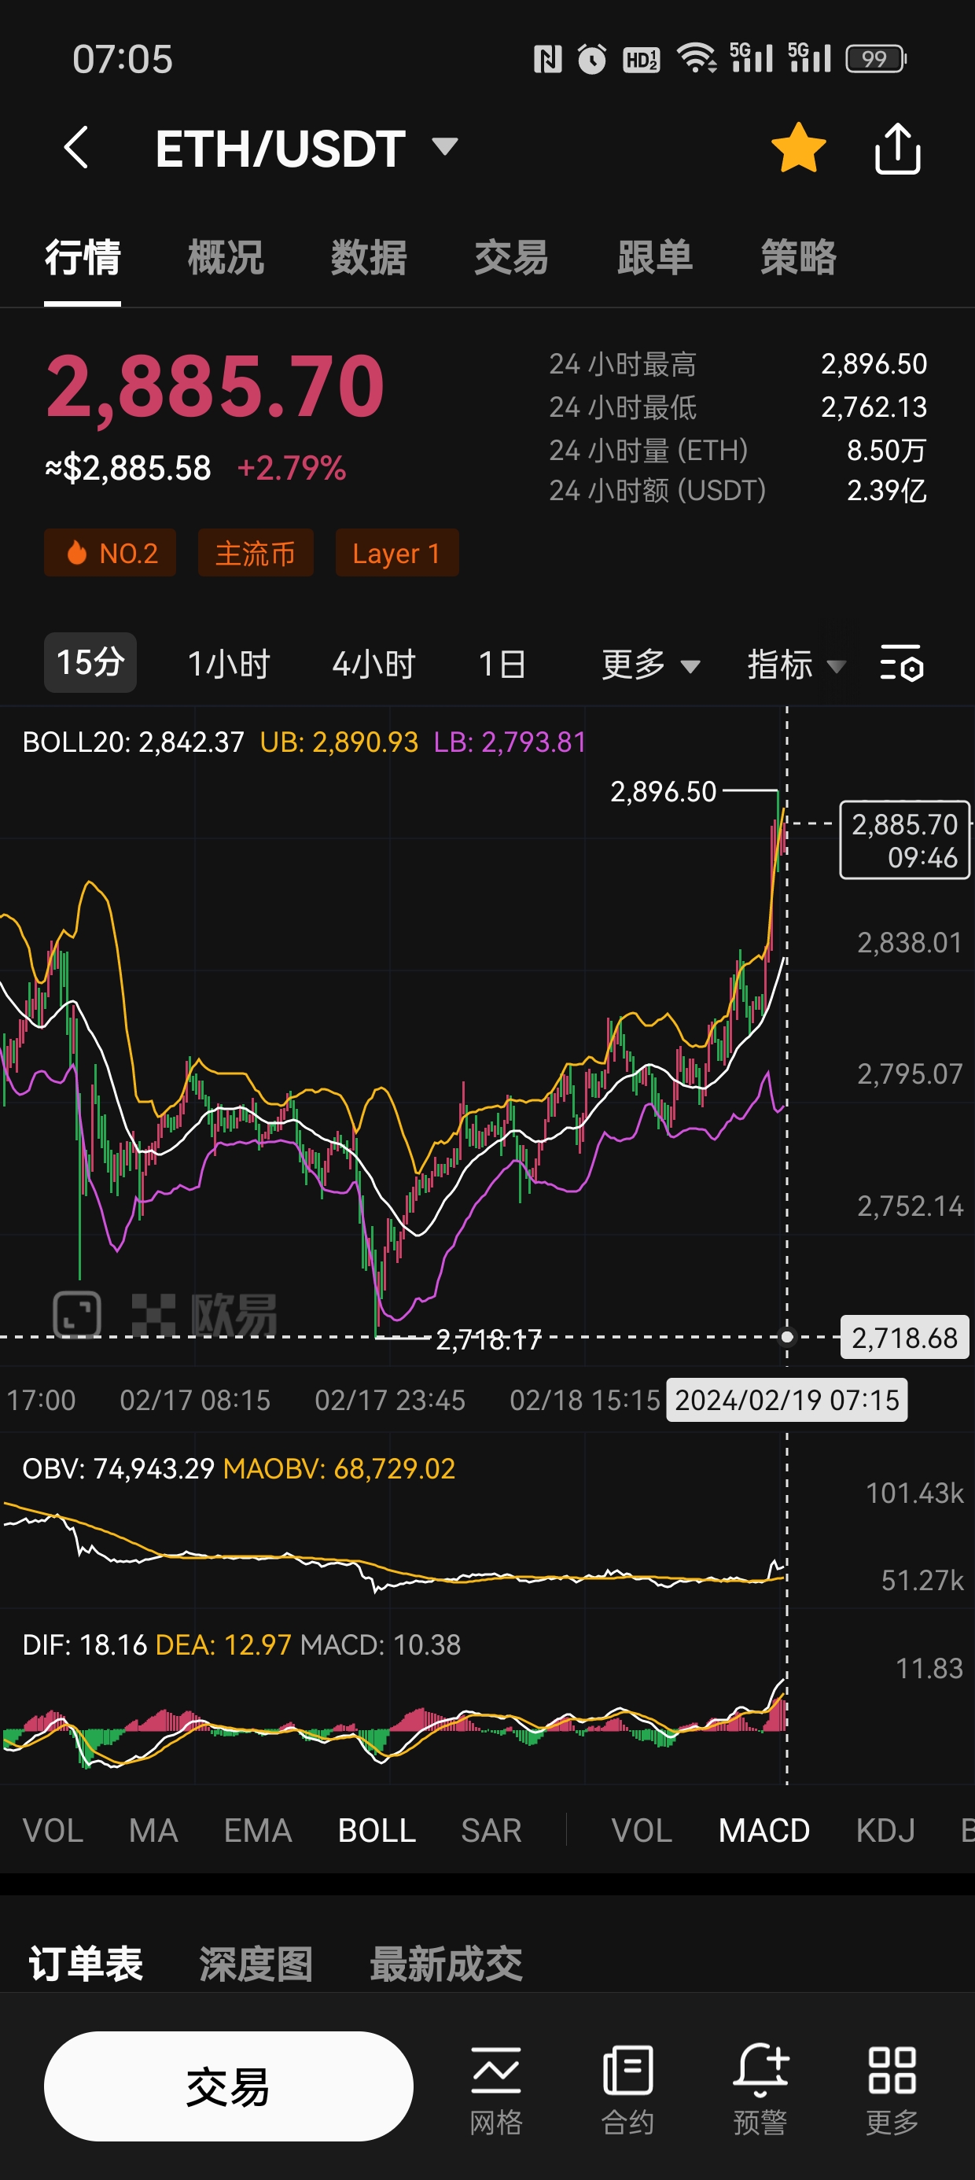This screenshot has width=975, height=2180.
Task: Switch to the 交易 tab
Action: (x=511, y=257)
